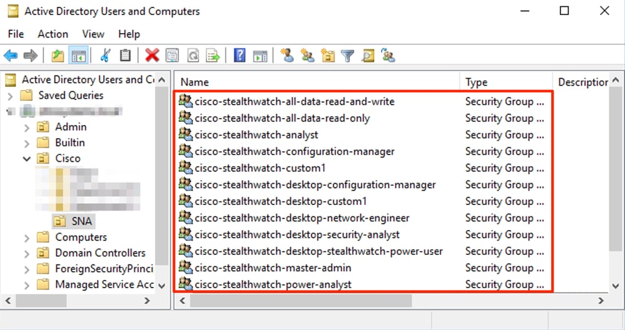Select the Cisco tree item
Image resolution: width=625 pixels, height=330 pixels.
pos(68,158)
